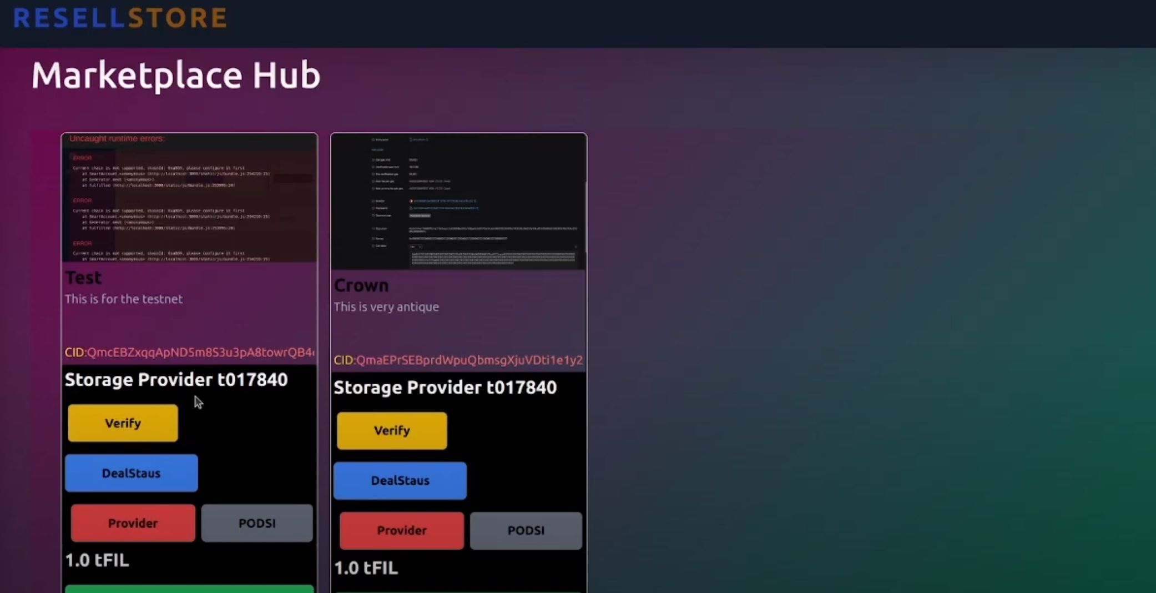Click the 1.0 tFIL price on Crown card
1156x593 pixels.
[x=366, y=567]
